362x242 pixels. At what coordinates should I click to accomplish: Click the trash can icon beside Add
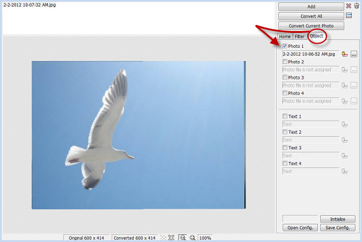click(x=356, y=6)
